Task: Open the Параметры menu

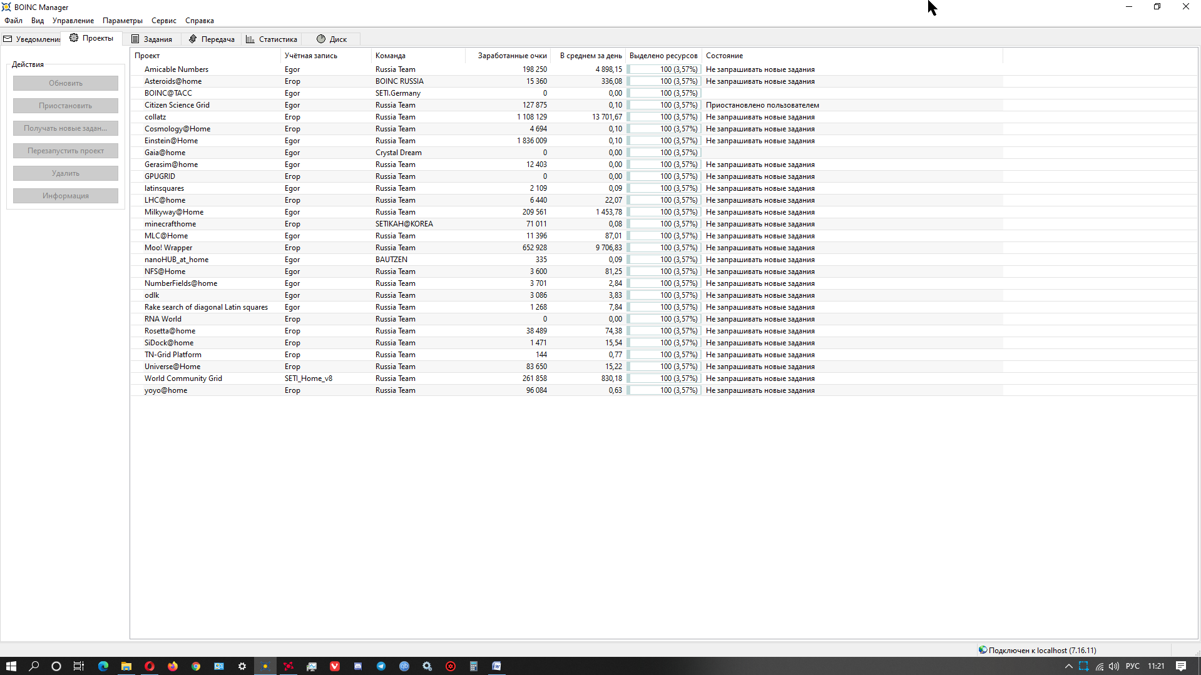Action: click(123, 21)
